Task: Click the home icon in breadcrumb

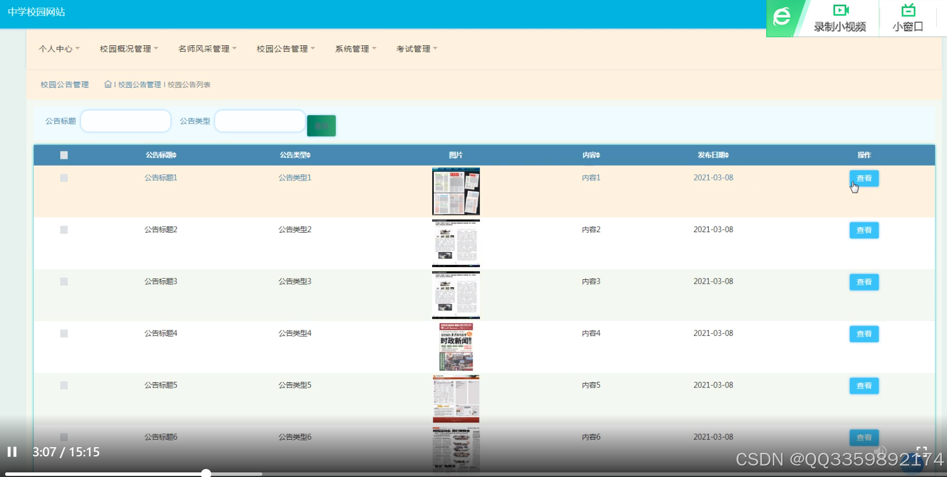Action: (x=108, y=84)
